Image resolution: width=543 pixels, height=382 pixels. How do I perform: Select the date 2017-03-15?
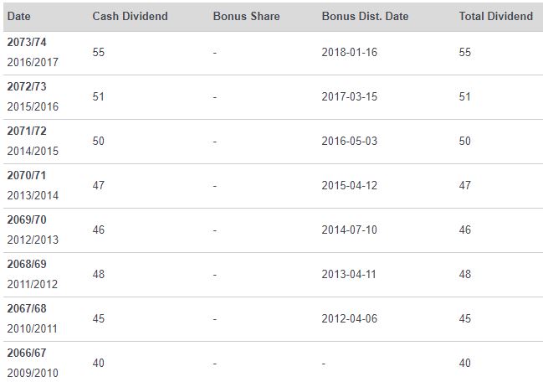click(x=349, y=96)
